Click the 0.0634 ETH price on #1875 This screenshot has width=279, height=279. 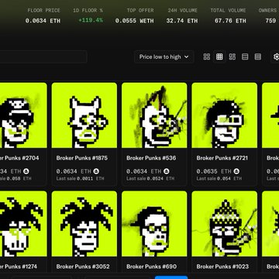74,171
